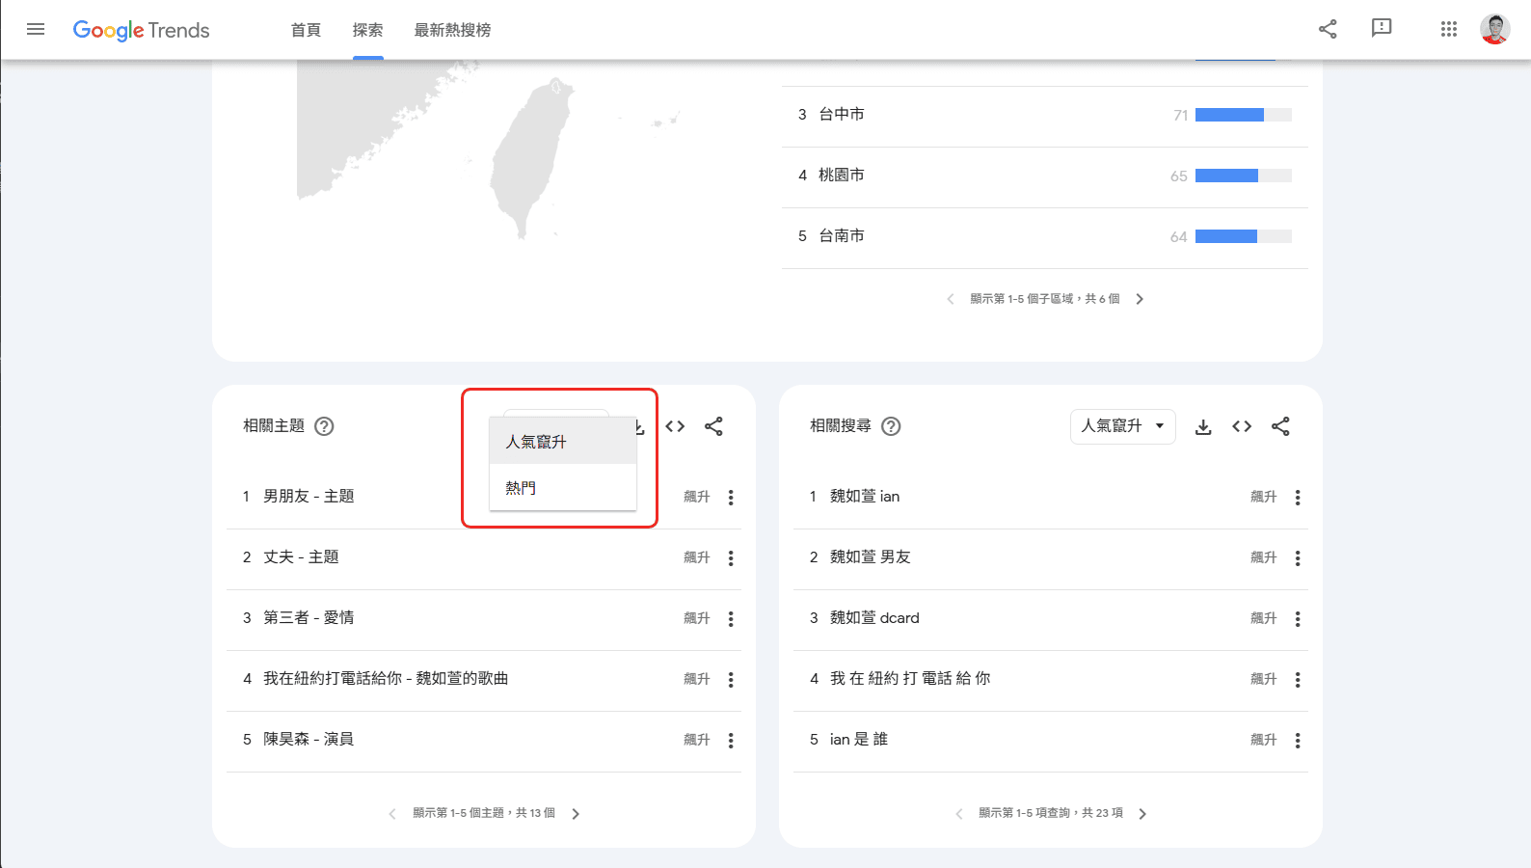Open more options for 魏如萱 ian
This screenshot has height=868, width=1531.
1298,498
